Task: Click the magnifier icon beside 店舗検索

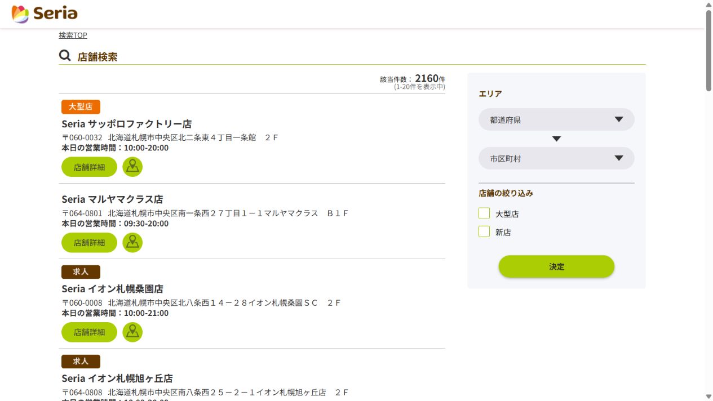Action: pos(65,55)
